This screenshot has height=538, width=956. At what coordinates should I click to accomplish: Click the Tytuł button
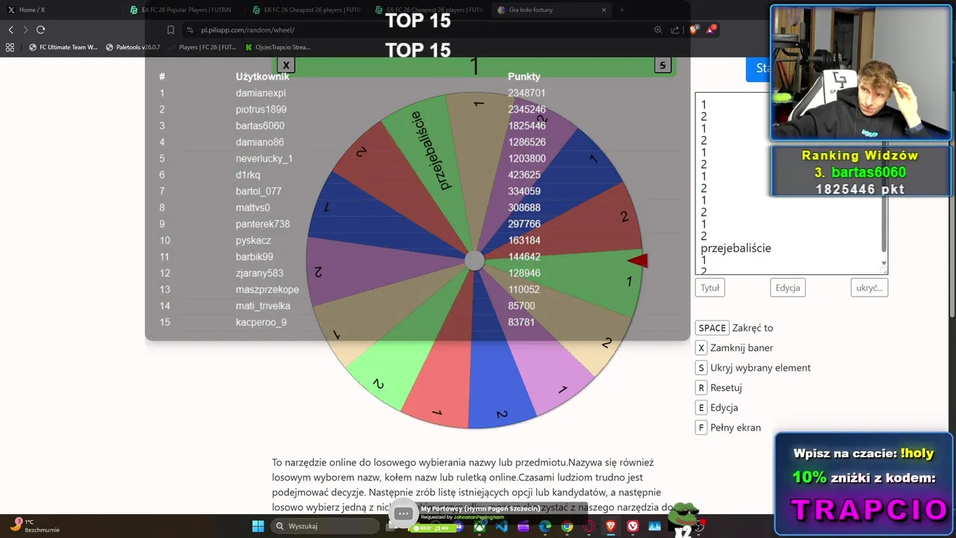[x=710, y=288]
